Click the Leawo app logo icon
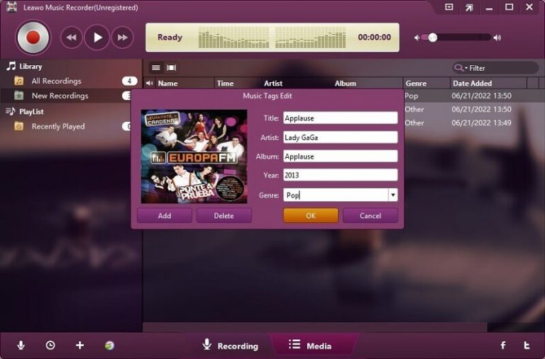This screenshot has width=545, height=359. [x=11, y=7]
